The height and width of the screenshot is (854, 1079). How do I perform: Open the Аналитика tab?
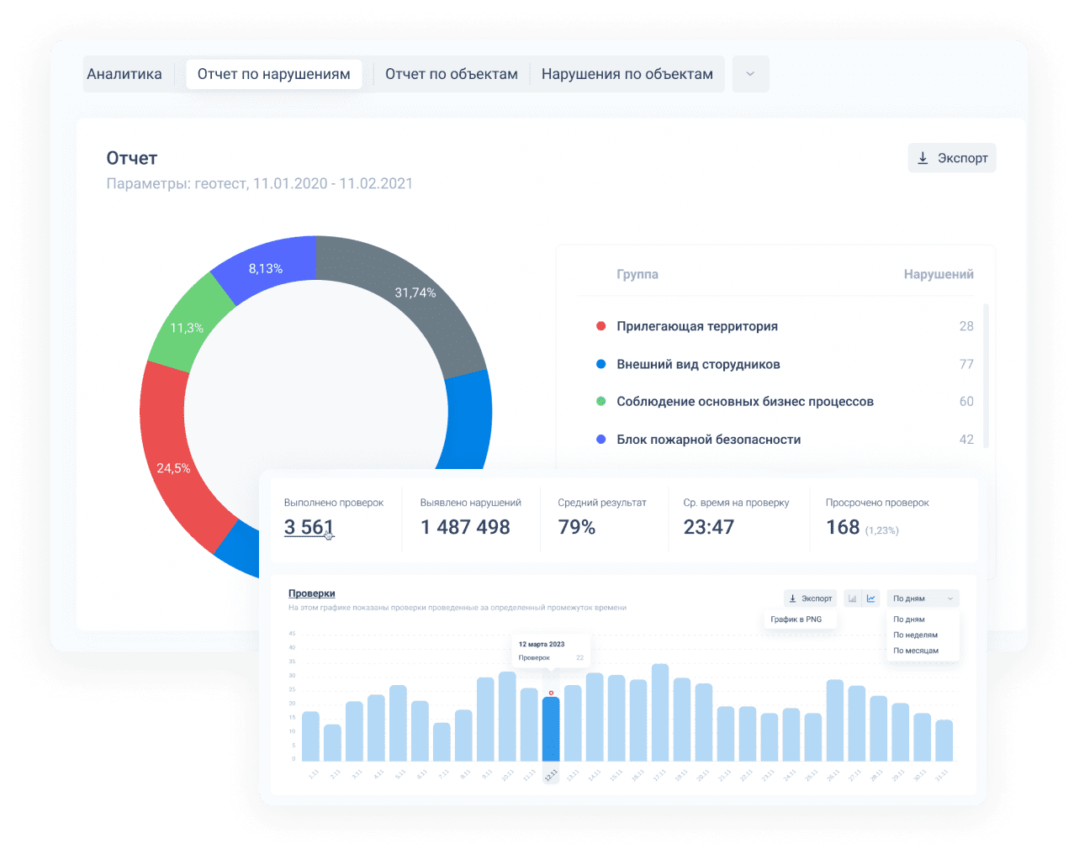click(x=124, y=74)
